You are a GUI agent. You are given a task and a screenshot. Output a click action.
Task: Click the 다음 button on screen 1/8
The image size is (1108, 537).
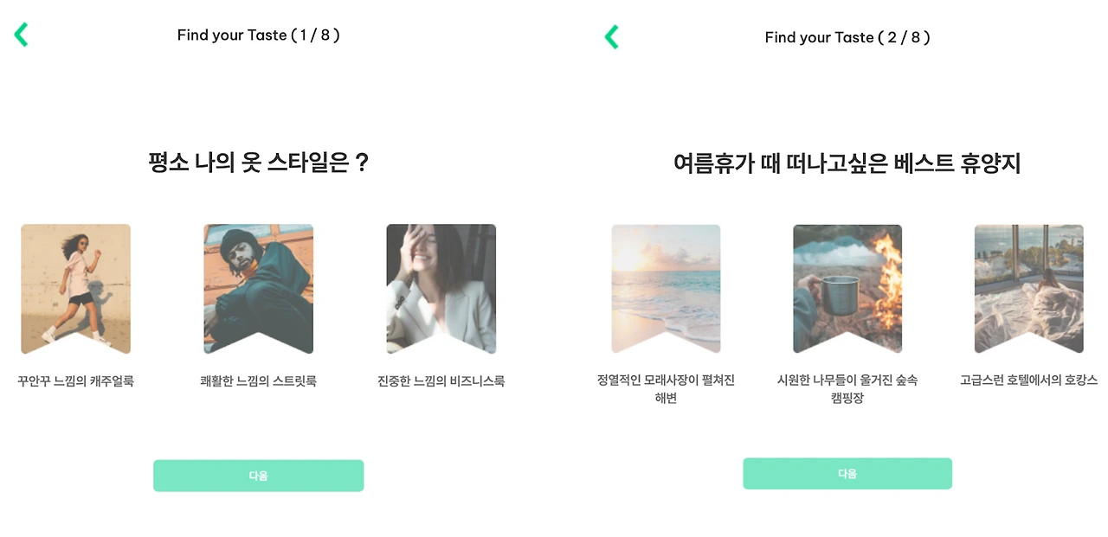coord(259,476)
